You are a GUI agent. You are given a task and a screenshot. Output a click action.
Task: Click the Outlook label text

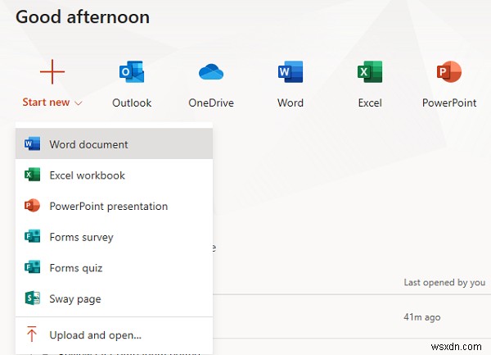click(132, 102)
